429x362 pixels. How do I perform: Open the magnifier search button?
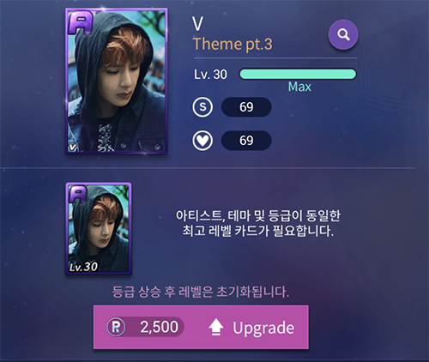click(x=343, y=34)
